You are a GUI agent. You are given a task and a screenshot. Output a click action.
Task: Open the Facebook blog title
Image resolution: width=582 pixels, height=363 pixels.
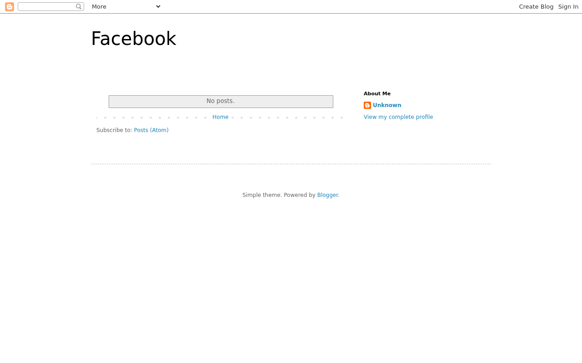click(x=134, y=39)
